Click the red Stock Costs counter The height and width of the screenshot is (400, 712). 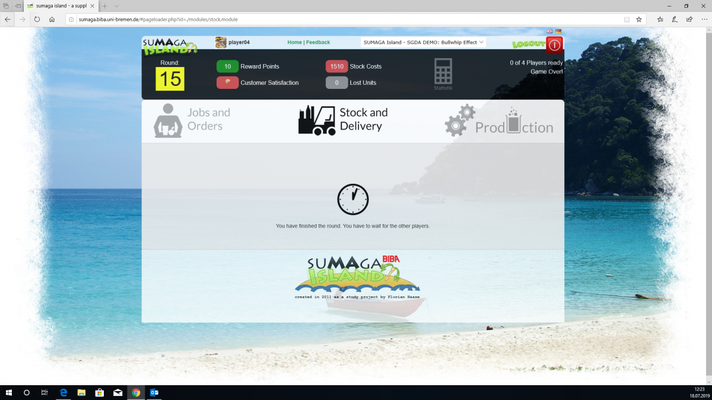pos(336,66)
